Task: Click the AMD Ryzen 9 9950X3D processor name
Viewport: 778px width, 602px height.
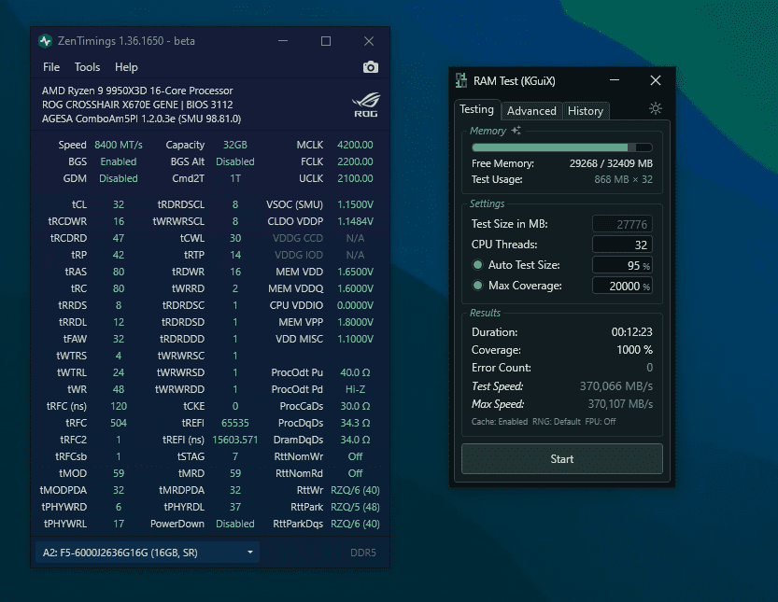Action: coord(137,91)
